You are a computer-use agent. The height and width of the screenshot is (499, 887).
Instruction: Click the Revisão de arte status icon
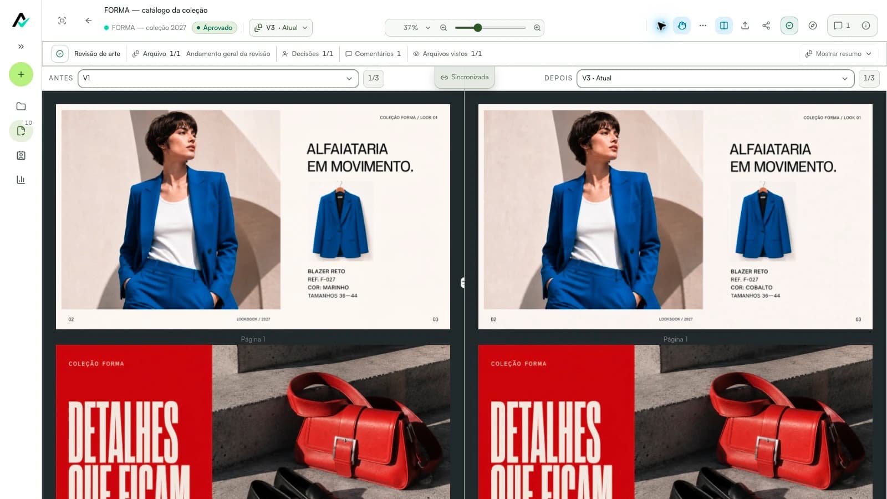click(x=60, y=54)
